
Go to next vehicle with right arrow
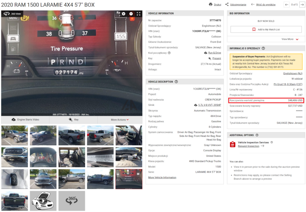(x=302, y=4)
